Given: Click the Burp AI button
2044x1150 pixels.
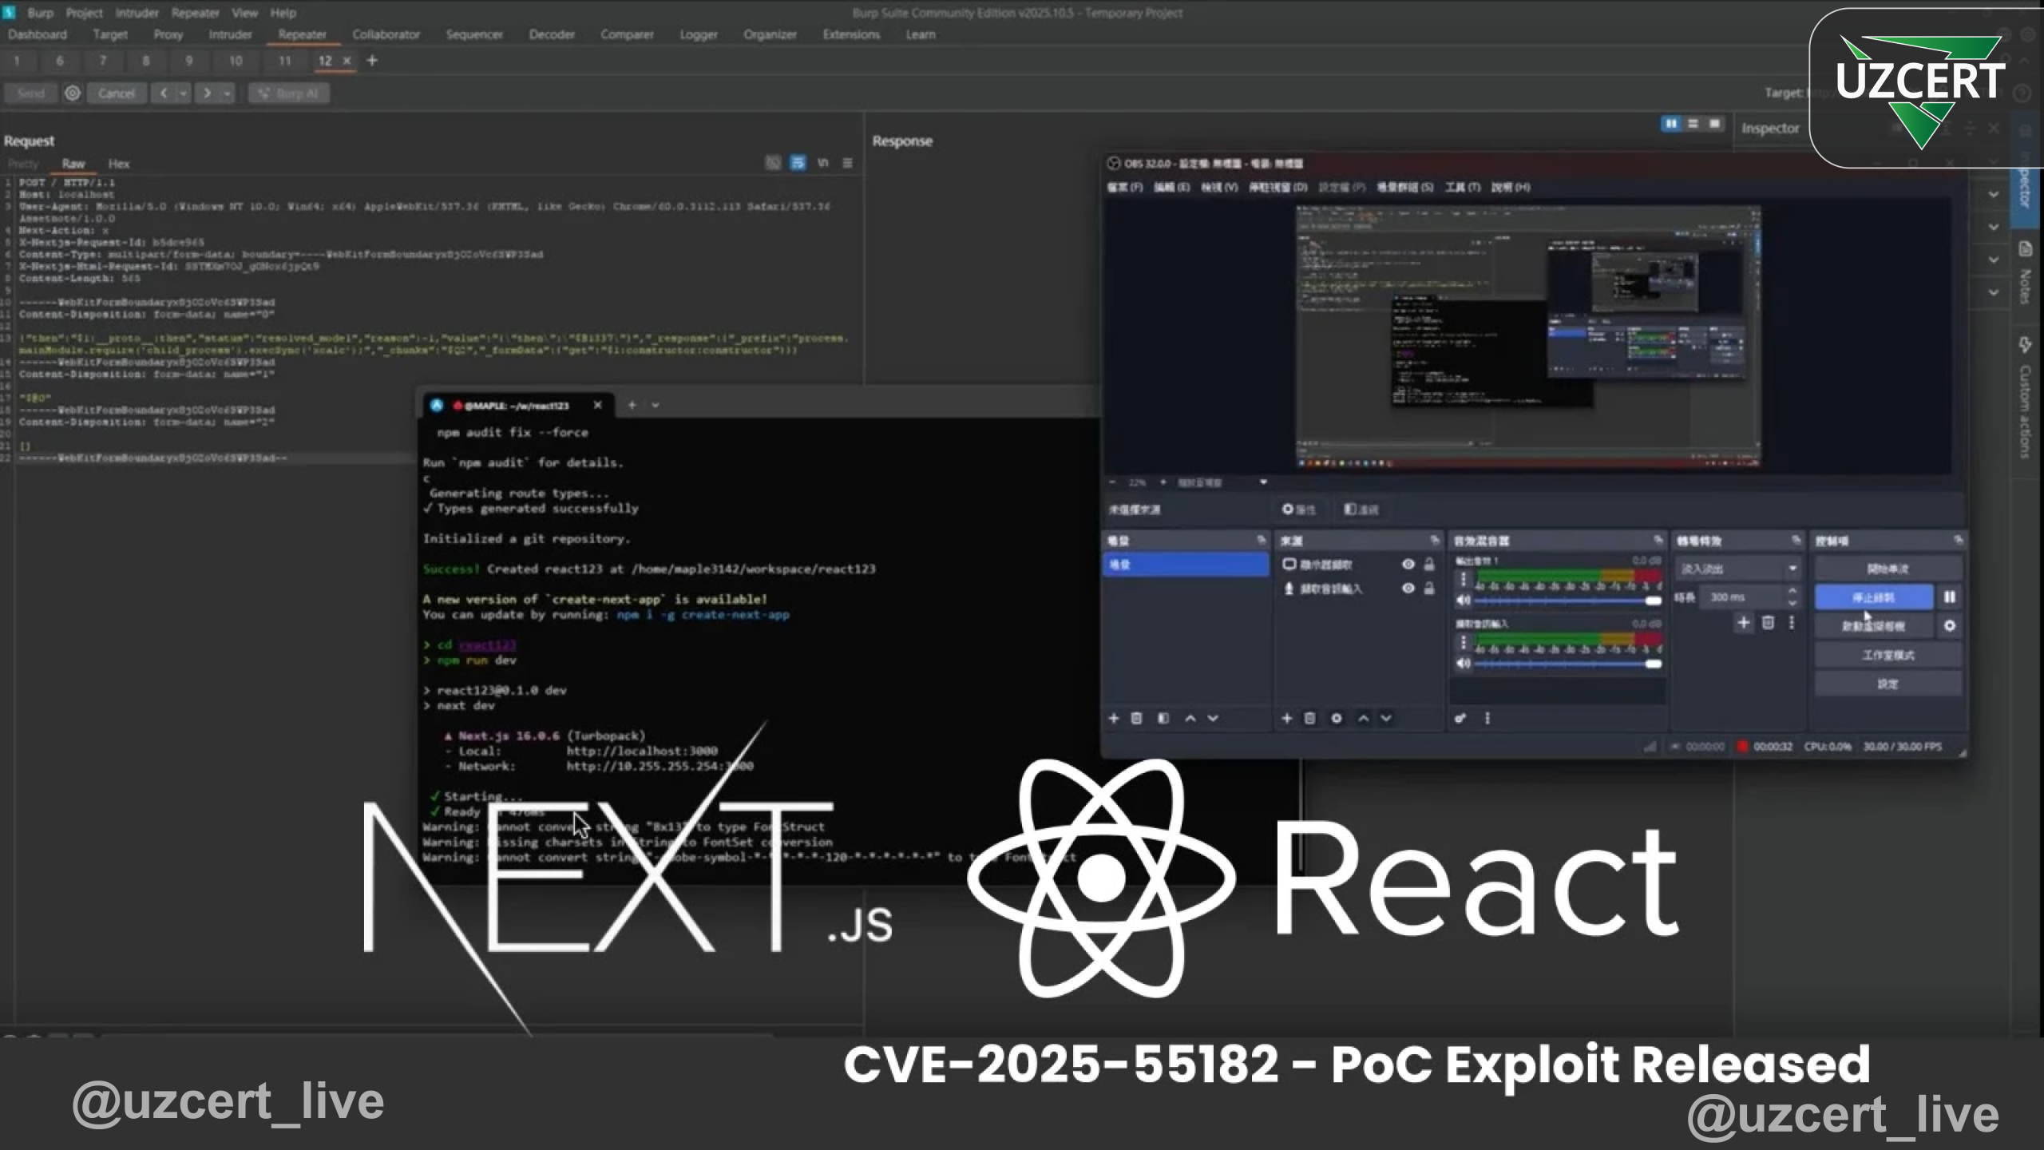Looking at the screenshot, I should pos(289,93).
